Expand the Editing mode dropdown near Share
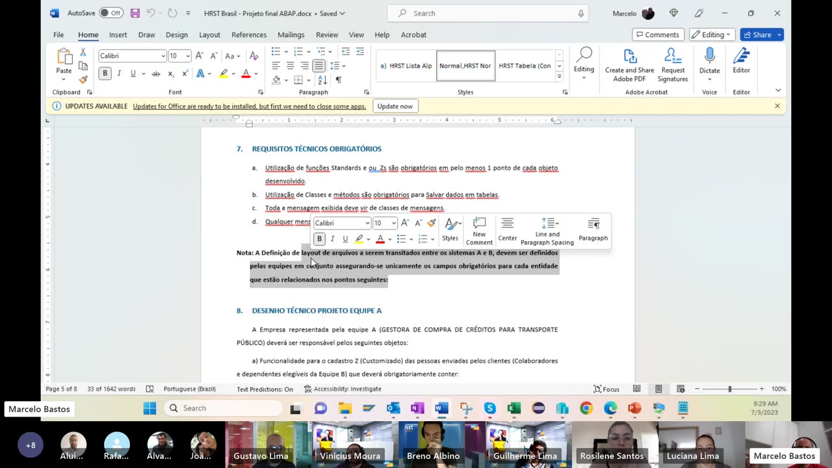This screenshot has height=468, width=832. [712, 34]
